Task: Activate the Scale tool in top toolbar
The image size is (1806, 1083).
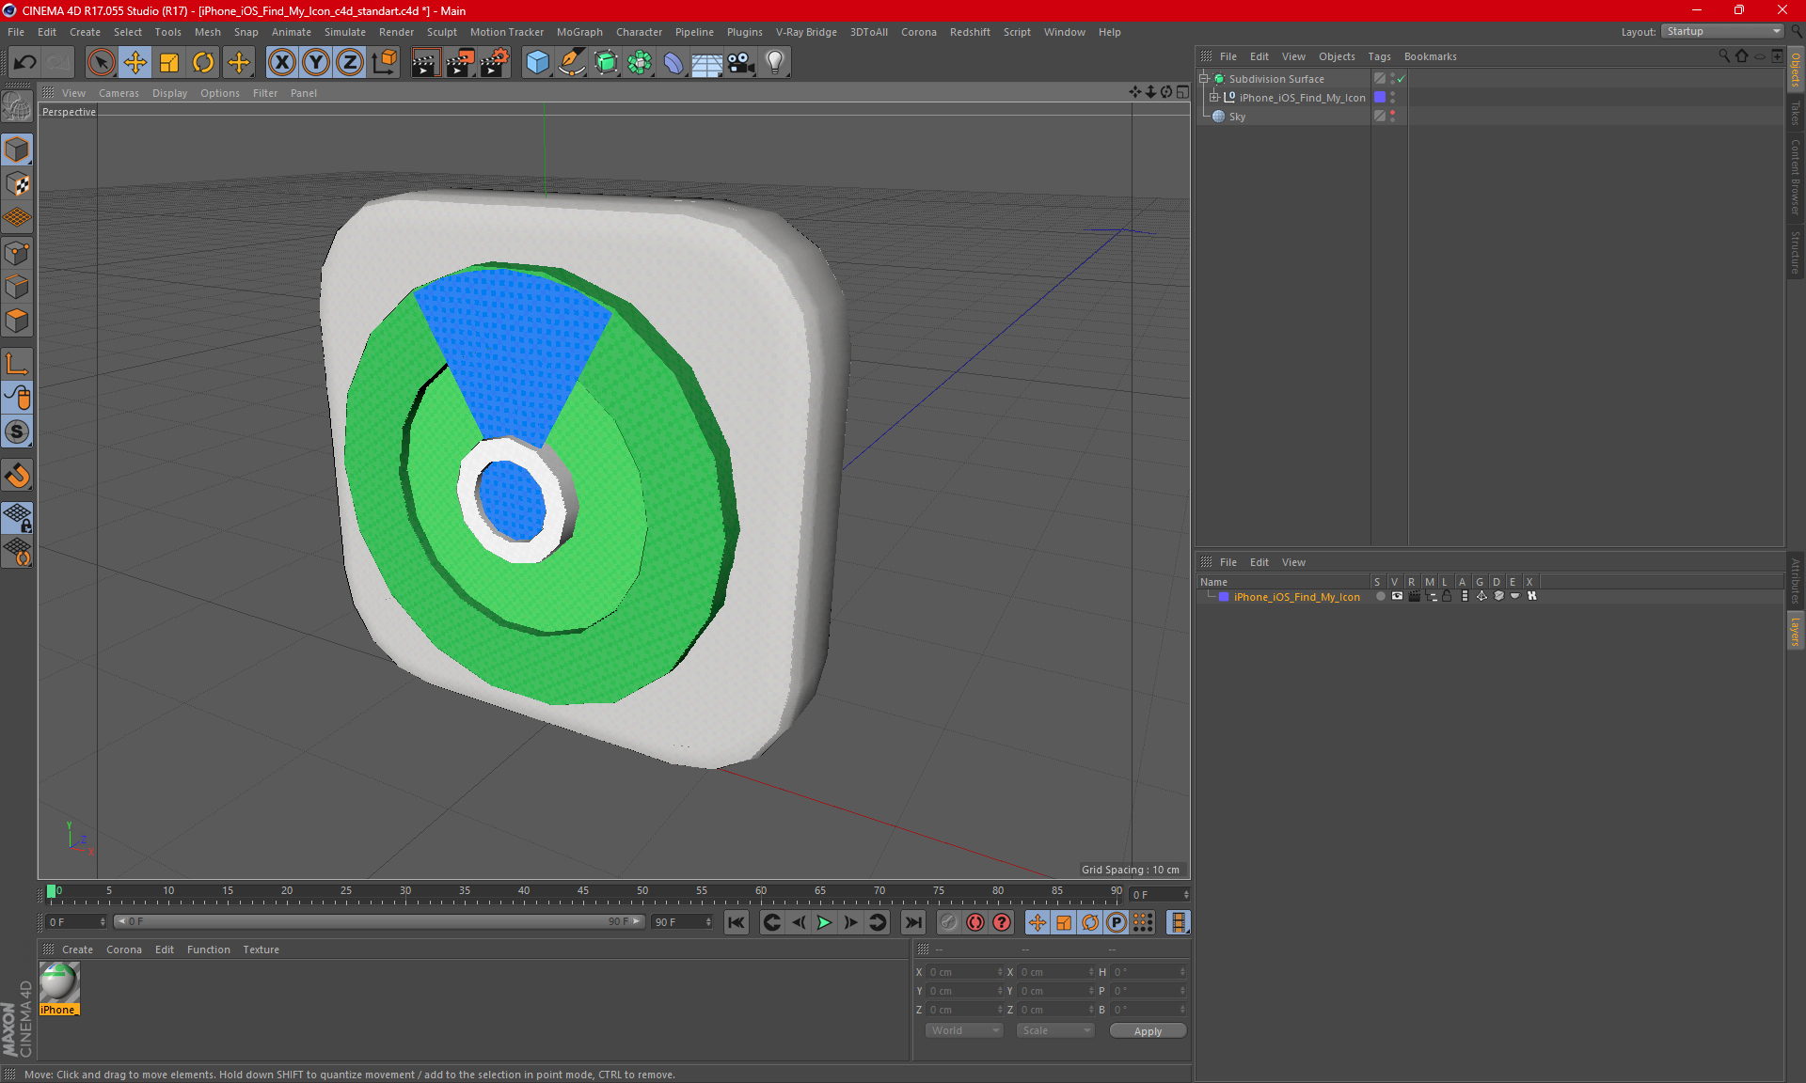Action: point(169,63)
